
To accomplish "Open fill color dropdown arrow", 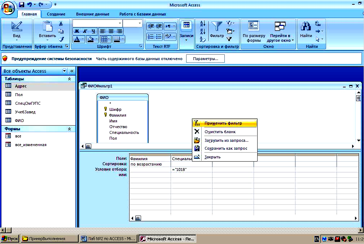I will coord(96,39).
